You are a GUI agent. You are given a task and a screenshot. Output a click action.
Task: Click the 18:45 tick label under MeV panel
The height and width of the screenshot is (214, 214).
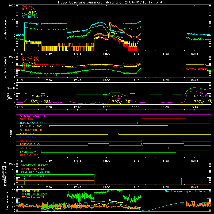click(194, 81)
